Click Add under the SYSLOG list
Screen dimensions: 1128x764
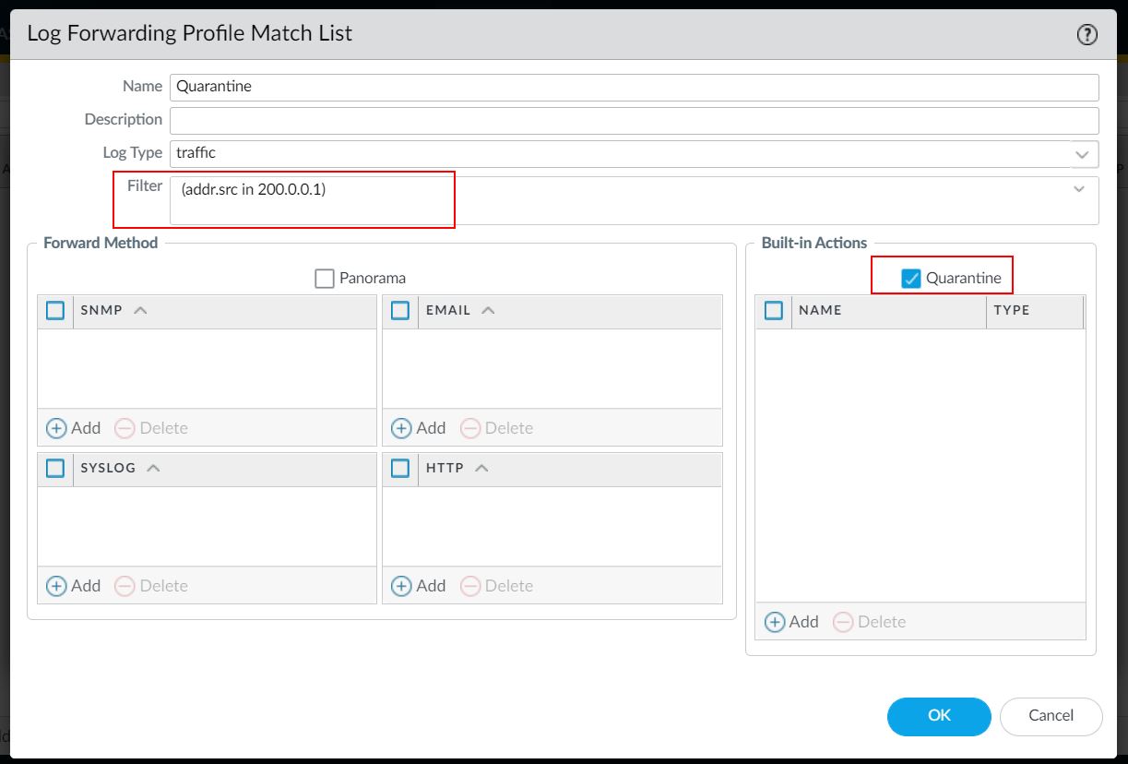pos(74,586)
